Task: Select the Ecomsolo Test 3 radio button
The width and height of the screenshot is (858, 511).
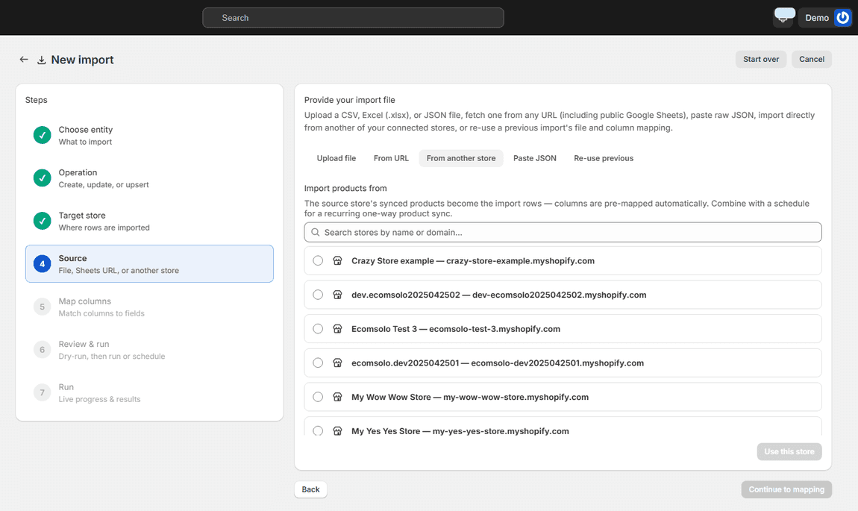Action: 318,329
